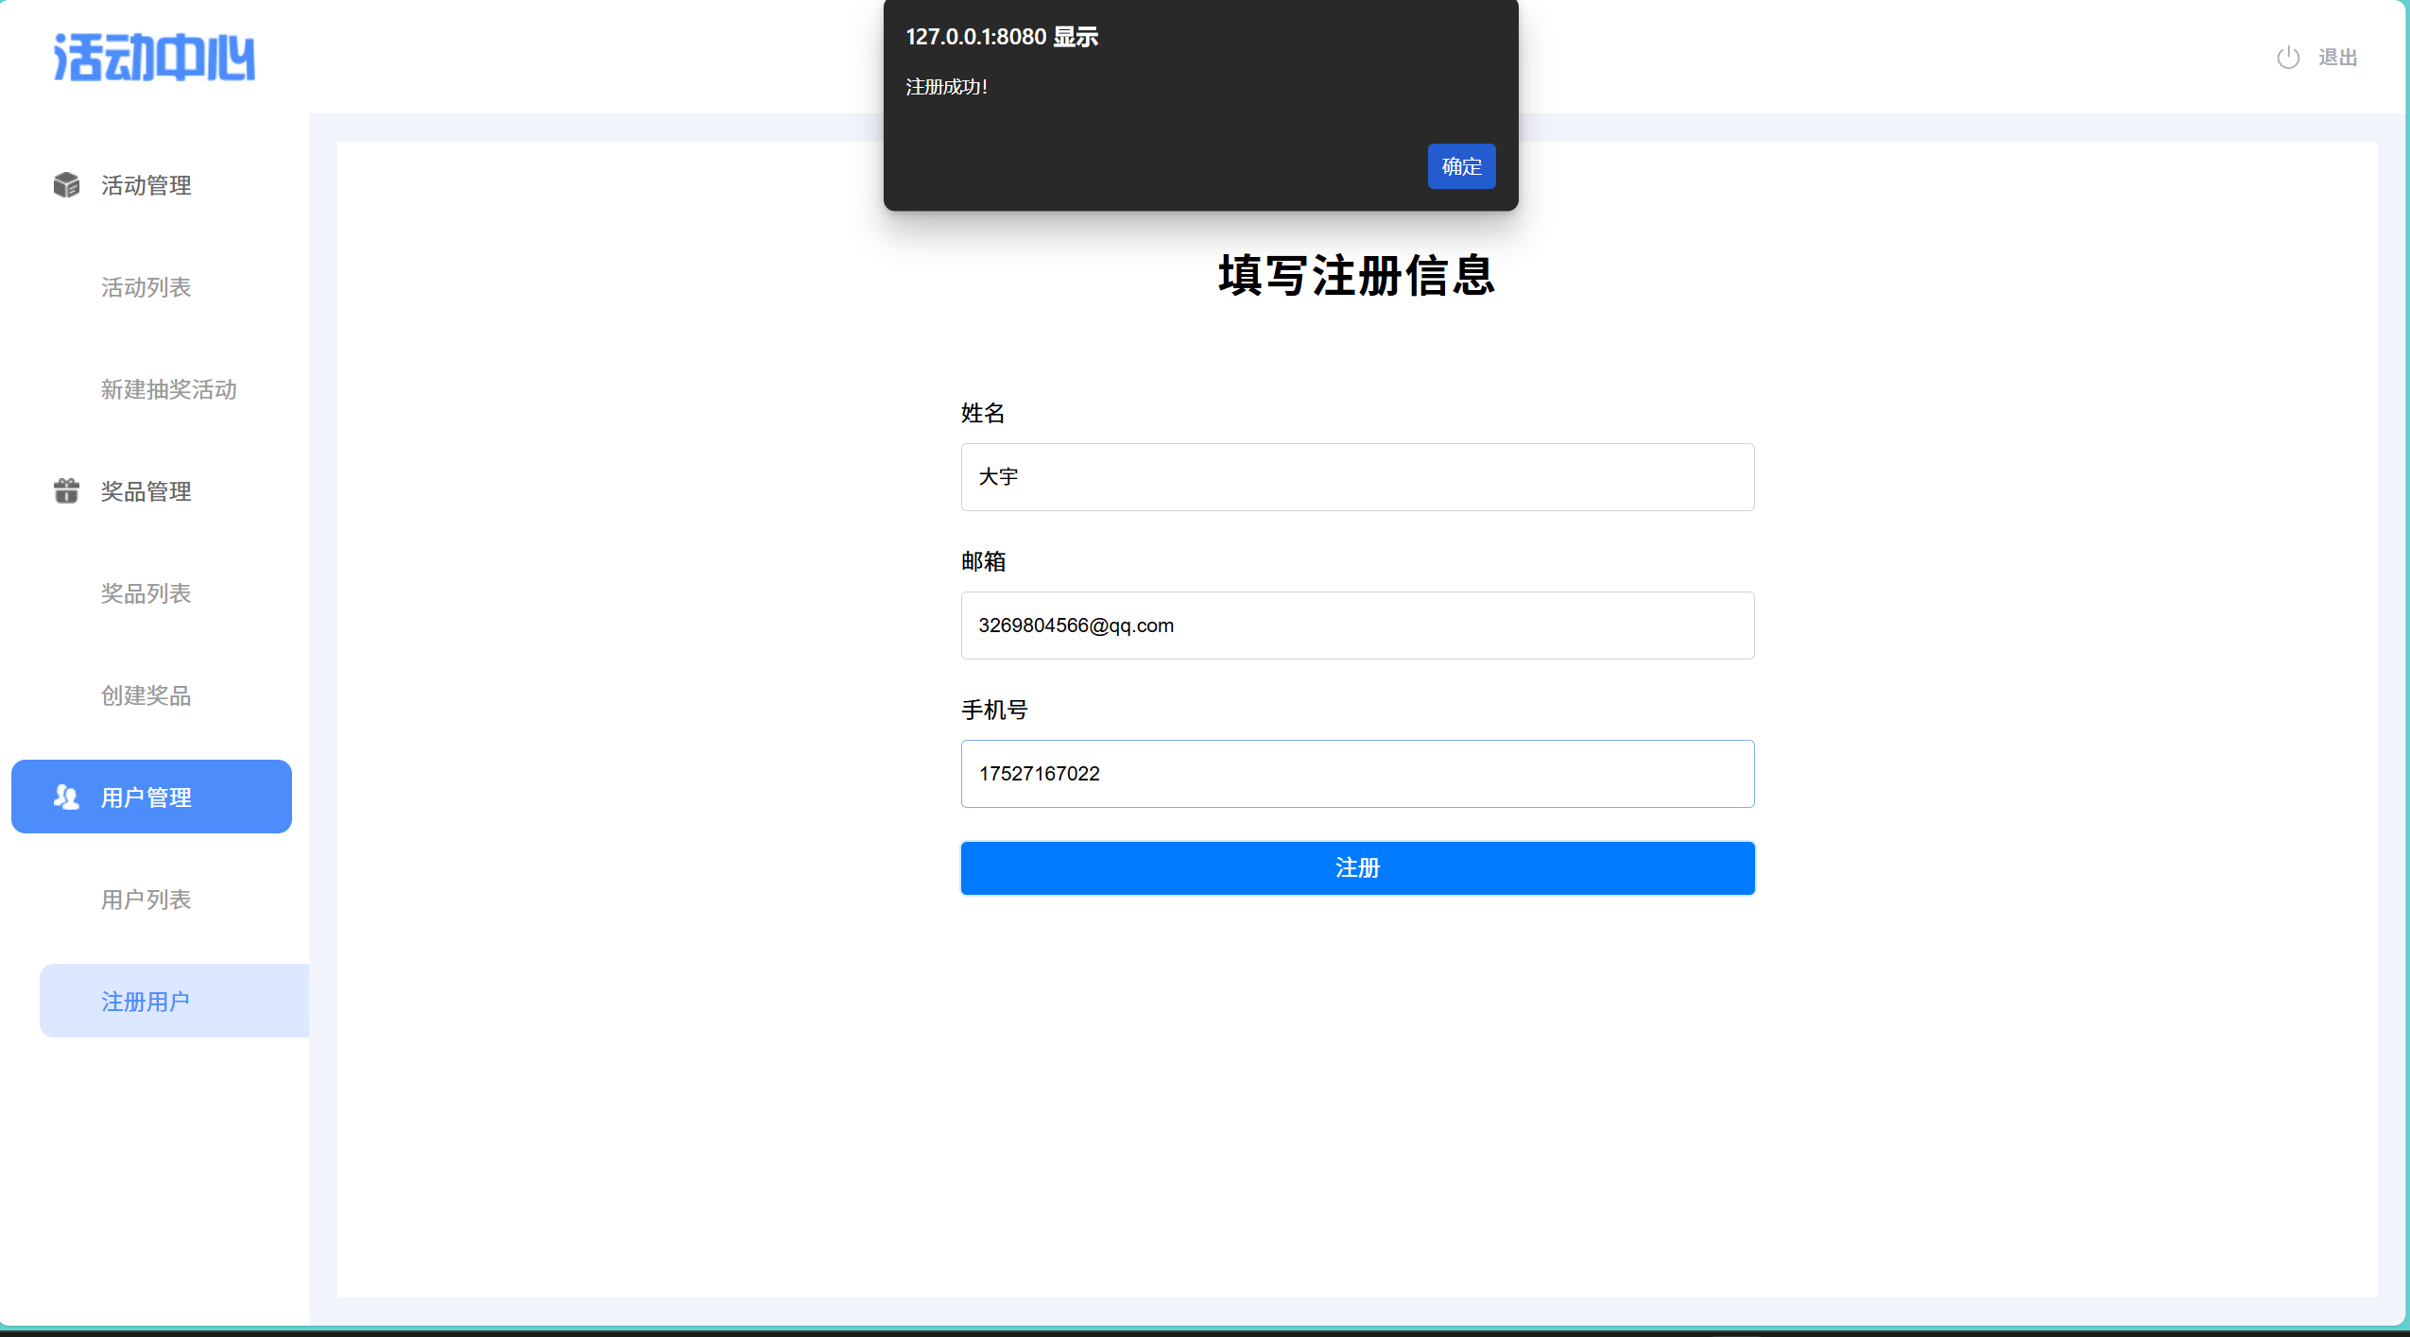Click the 手机号 phone number field
Image resolution: width=2410 pixels, height=1337 pixels.
(1357, 774)
